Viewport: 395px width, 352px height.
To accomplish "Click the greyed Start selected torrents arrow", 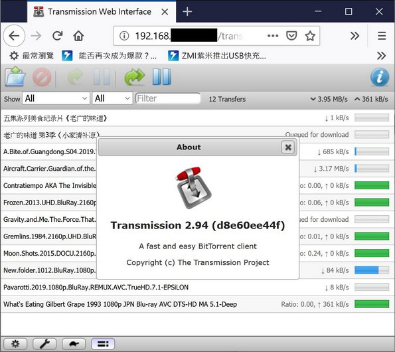I will (75, 77).
